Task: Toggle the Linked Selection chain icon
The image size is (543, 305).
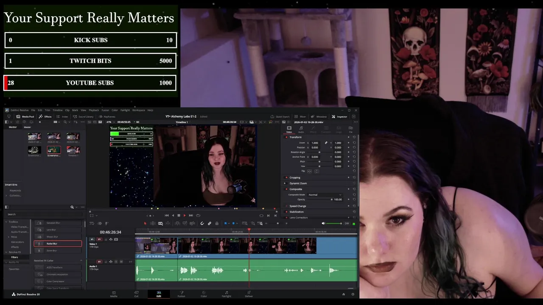Action: pyautogui.click(x=209, y=223)
